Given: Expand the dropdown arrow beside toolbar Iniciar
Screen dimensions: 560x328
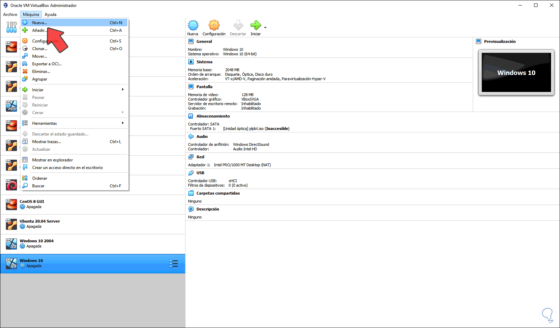Looking at the screenshot, I should pyautogui.click(x=265, y=28).
